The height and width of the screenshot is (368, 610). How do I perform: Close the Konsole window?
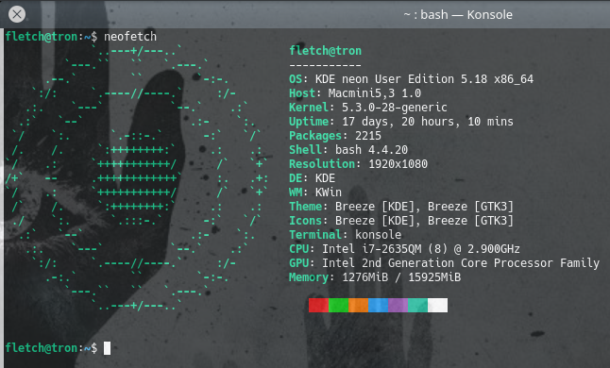tap(17, 14)
